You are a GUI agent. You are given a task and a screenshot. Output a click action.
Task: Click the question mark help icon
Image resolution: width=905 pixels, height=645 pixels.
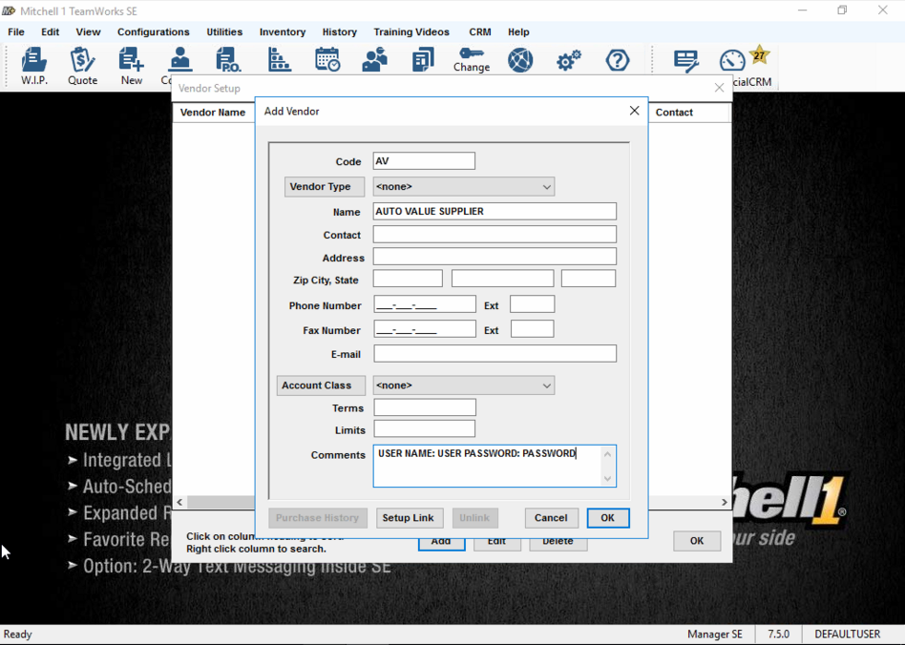[618, 61]
